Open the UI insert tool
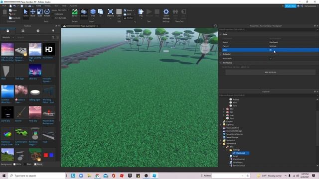319x179 pixels. [101, 13]
